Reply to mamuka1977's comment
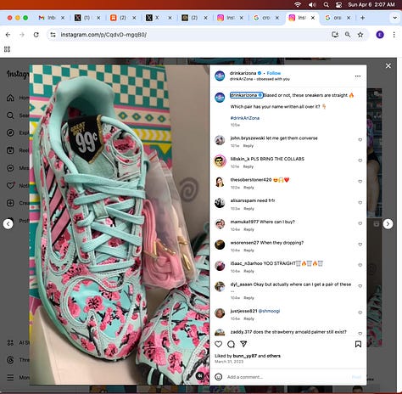Screen dimensions: 402x394 click(248, 229)
